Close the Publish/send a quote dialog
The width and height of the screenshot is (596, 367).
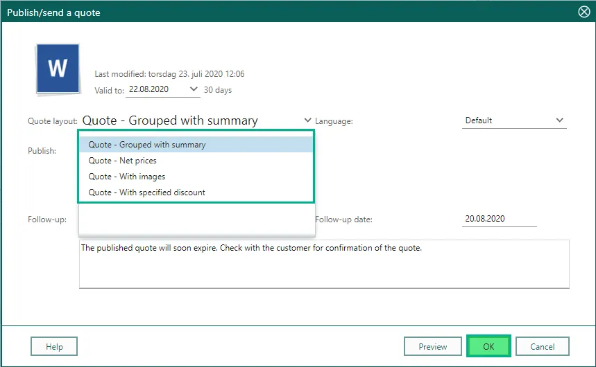pyautogui.click(x=584, y=11)
